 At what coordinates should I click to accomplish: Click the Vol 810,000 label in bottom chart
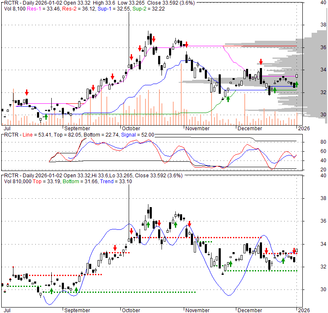(x=19, y=182)
